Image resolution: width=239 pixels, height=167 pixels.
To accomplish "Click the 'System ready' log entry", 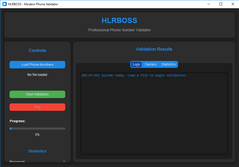I will pos(134,75).
